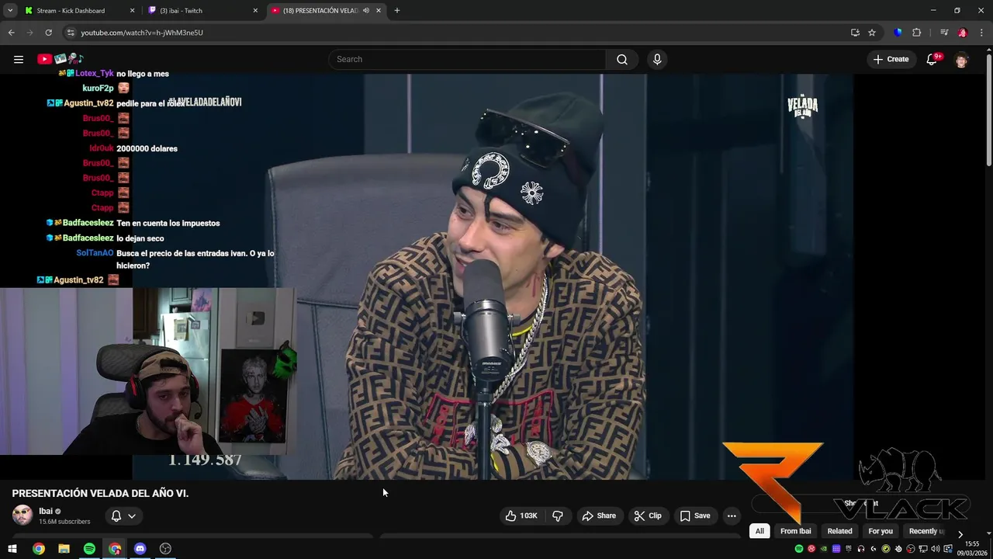The height and width of the screenshot is (559, 993).
Task: Share the video
Action: [599, 516]
